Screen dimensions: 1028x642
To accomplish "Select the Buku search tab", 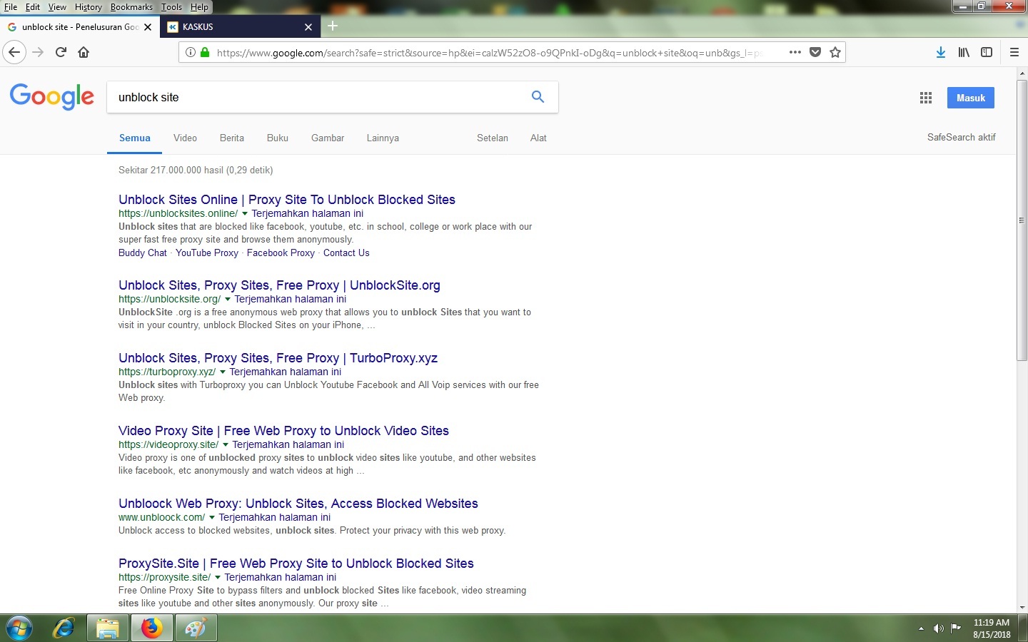I will pyautogui.click(x=278, y=138).
